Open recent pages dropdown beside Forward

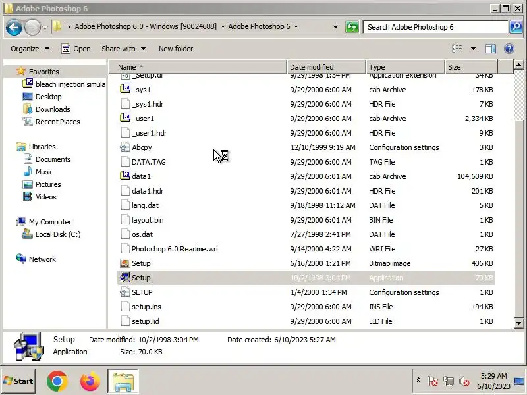(45, 27)
